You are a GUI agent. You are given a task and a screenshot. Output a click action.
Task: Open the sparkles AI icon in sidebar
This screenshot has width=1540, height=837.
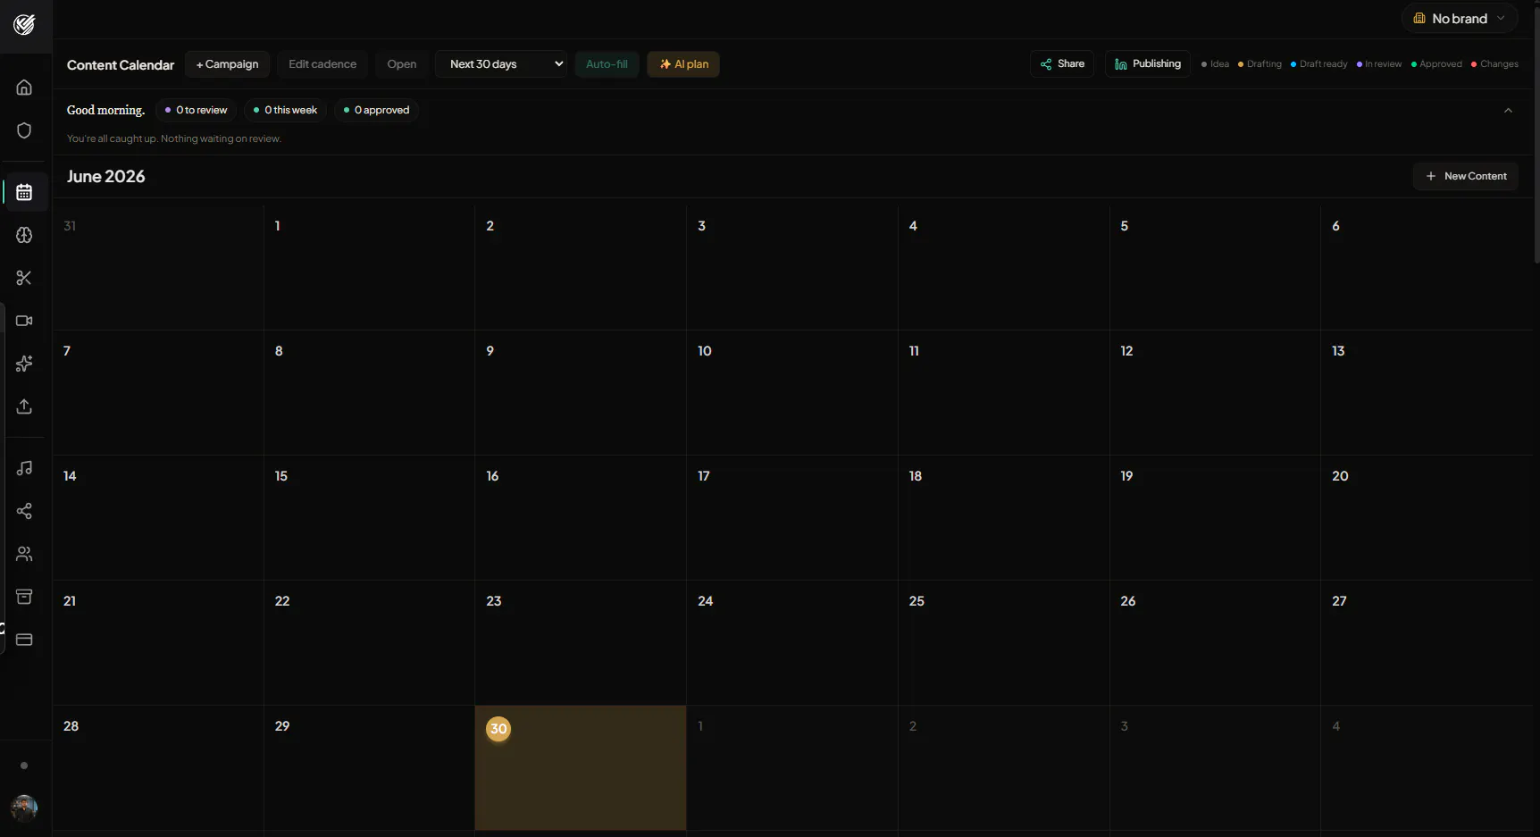click(24, 364)
